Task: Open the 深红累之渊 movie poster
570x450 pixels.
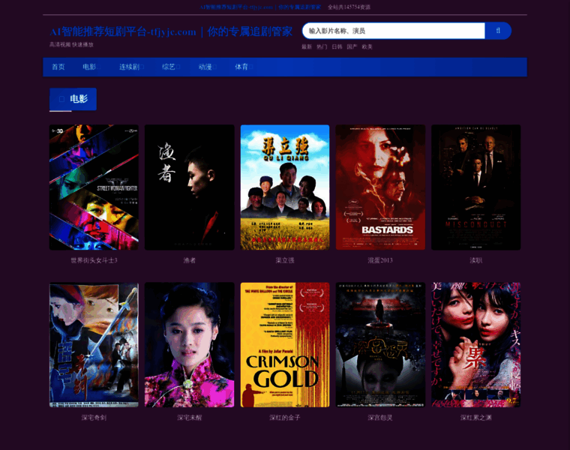Action: (475, 345)
